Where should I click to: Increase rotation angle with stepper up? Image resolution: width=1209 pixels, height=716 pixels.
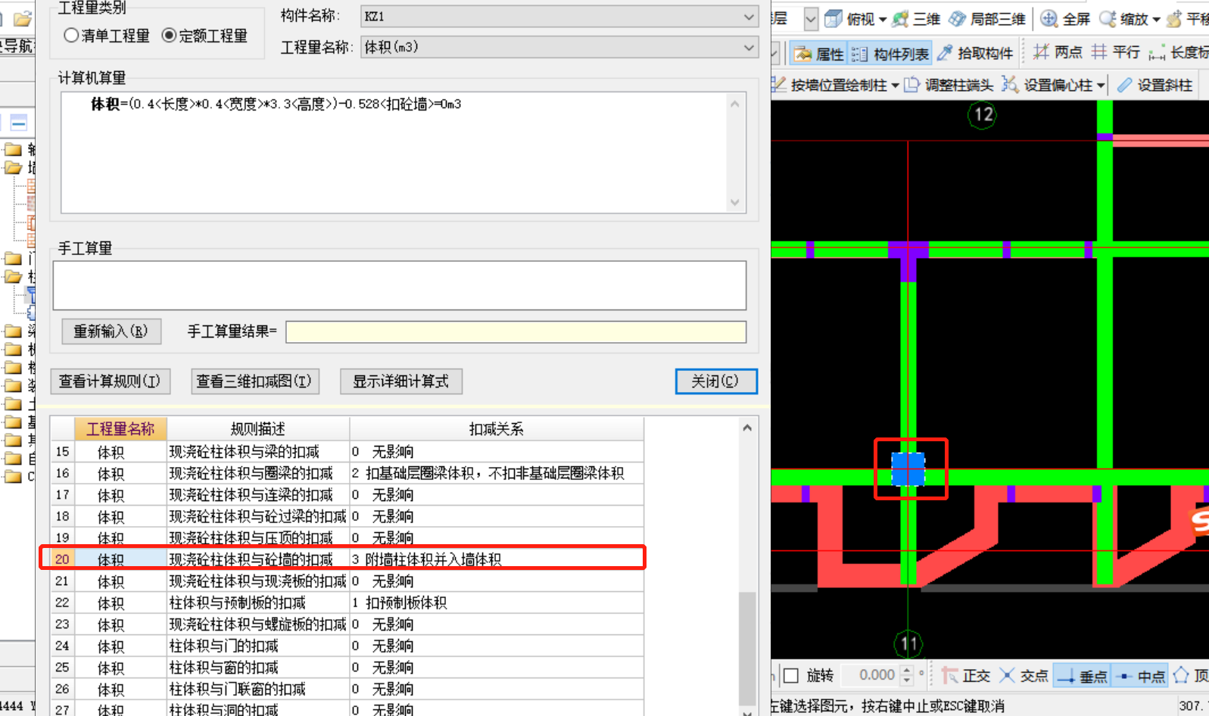[x=907, y=671]
